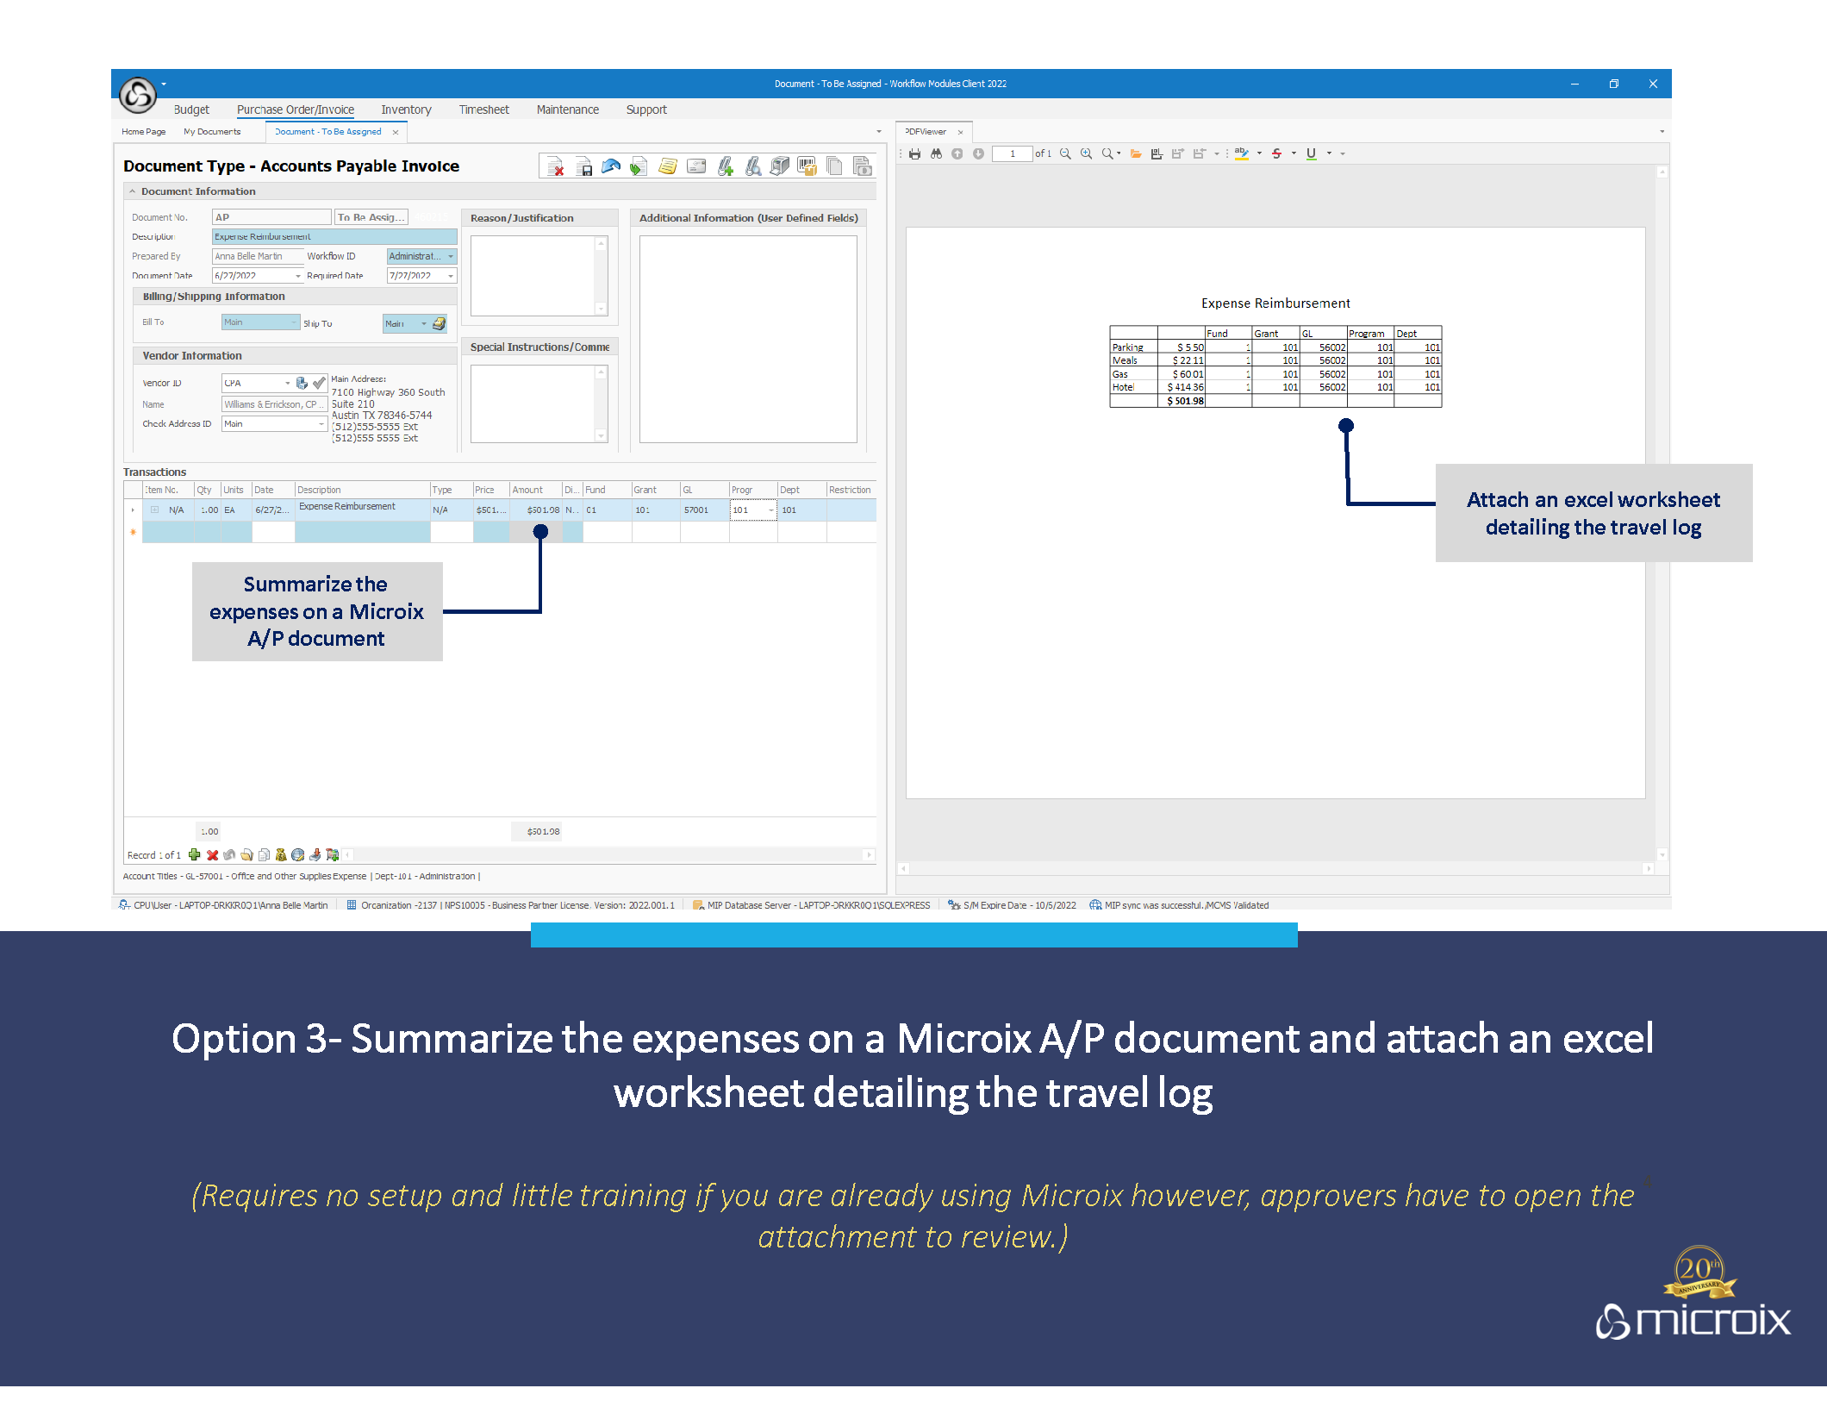
Task: Collapse the Document Information section
Action: [133, 192]
